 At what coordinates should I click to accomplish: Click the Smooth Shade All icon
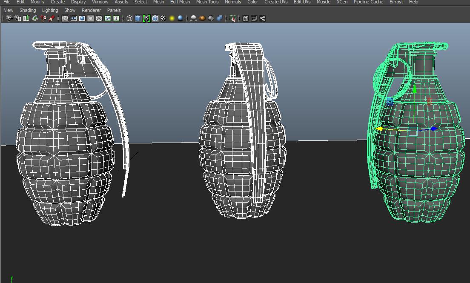point(138,18)
